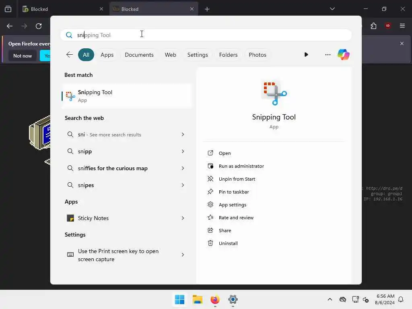This screenshot has height=309, width=412.
Task: Go back in Firefox navigation
Action: point(10,26)
